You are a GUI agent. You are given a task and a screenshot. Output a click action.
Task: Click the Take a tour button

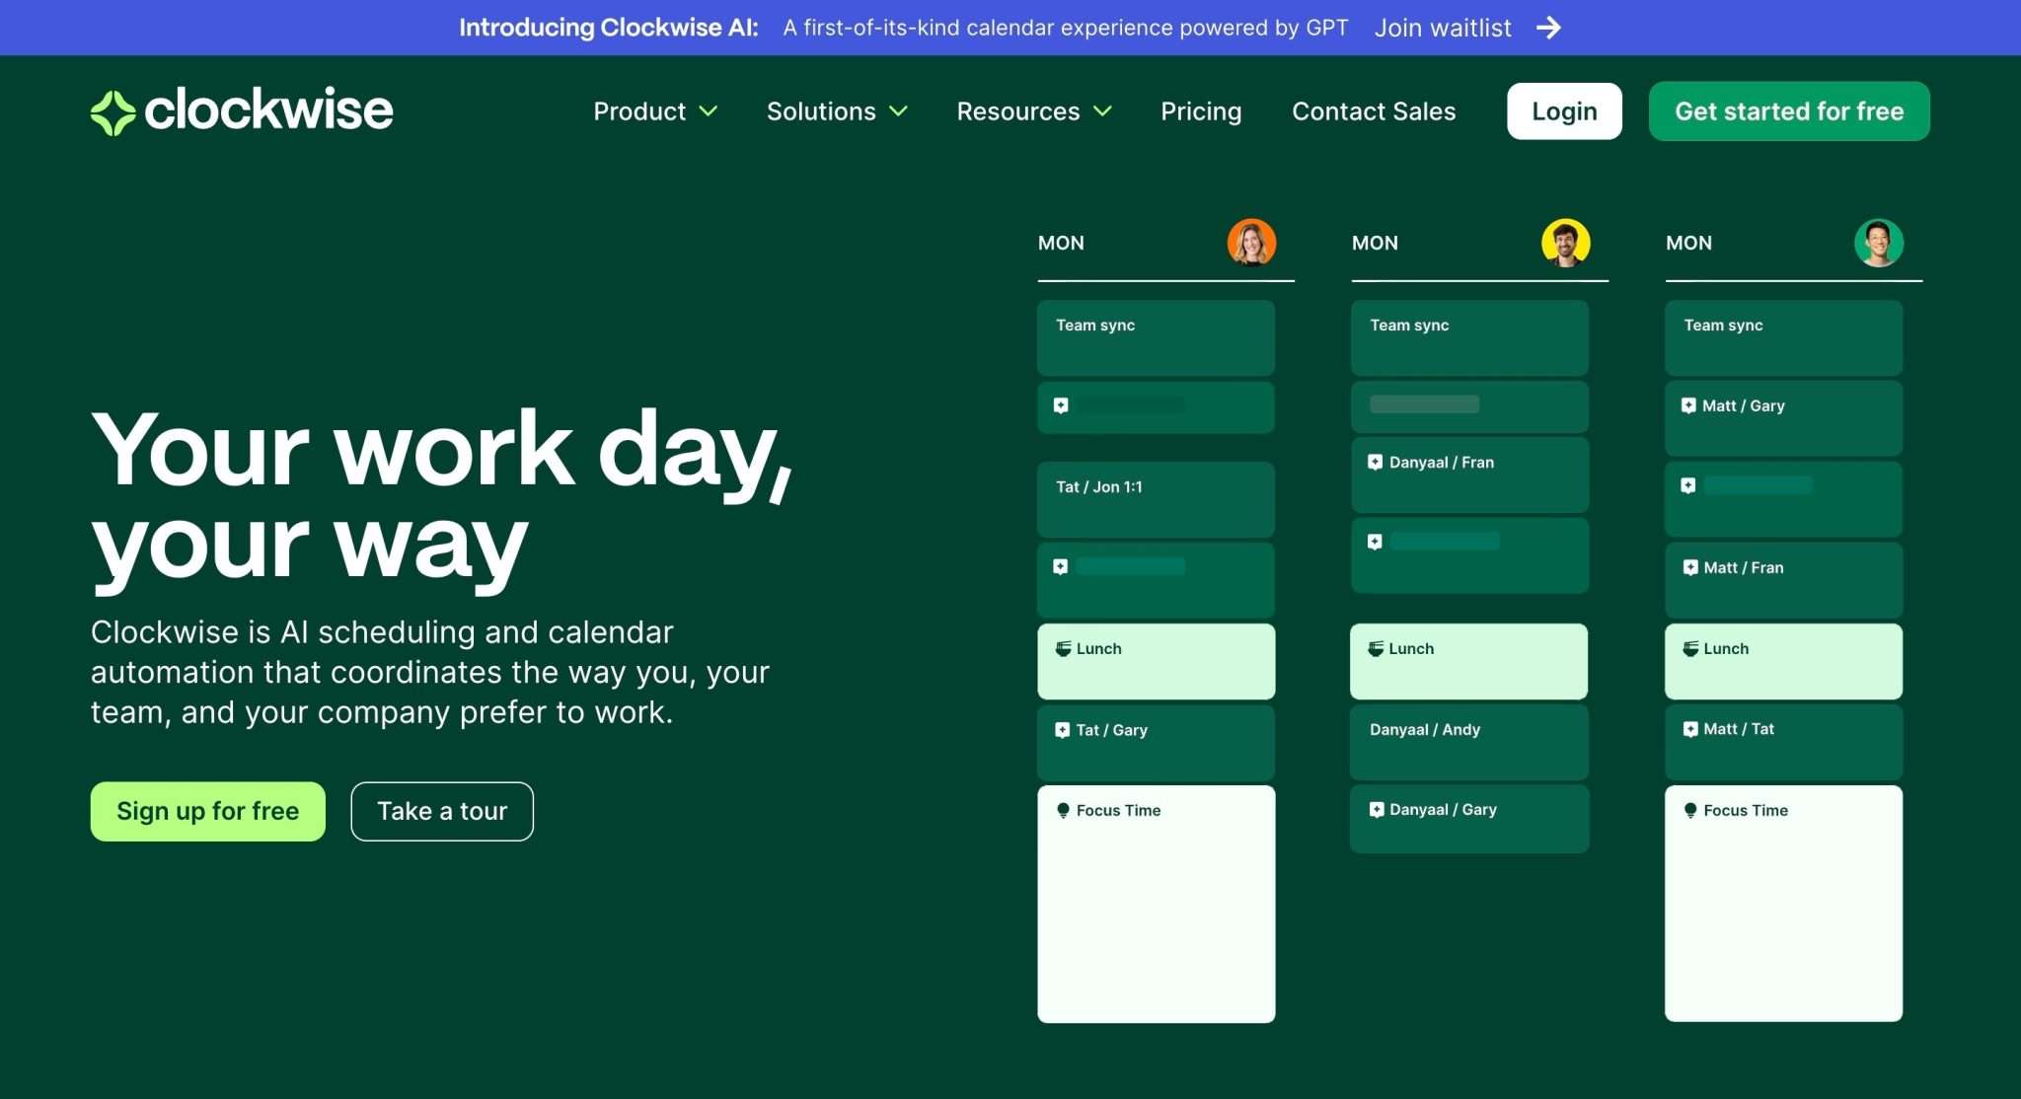(x=441, y=811)
